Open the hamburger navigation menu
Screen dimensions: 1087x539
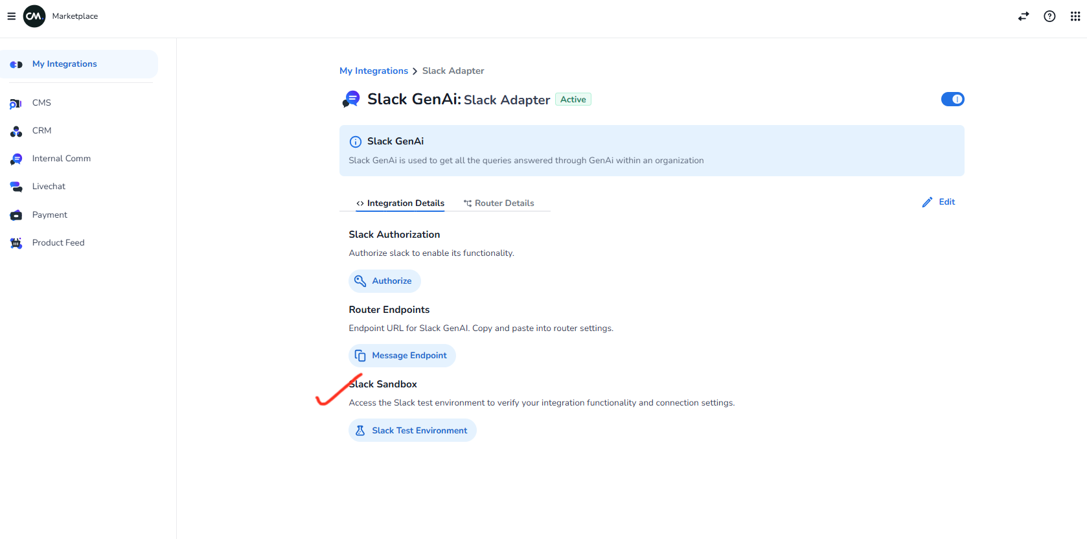(11, 16)
